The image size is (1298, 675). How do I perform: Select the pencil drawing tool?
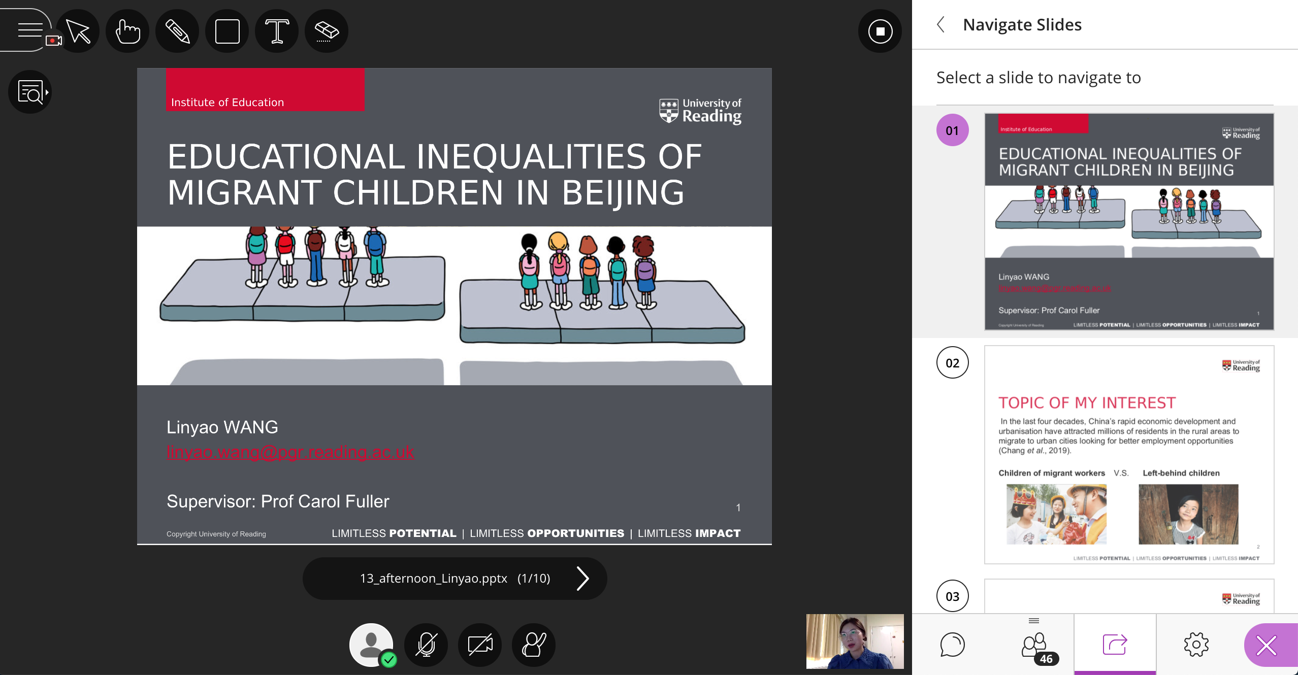(x=177, y=31)
